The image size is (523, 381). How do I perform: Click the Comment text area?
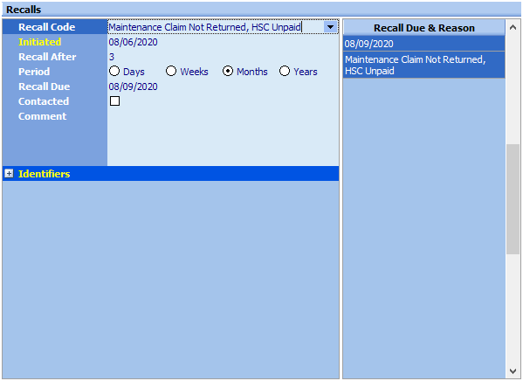[x=223, y=137]
